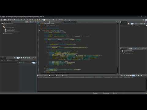
Task: Open the Edit menu
Action: 4,18
